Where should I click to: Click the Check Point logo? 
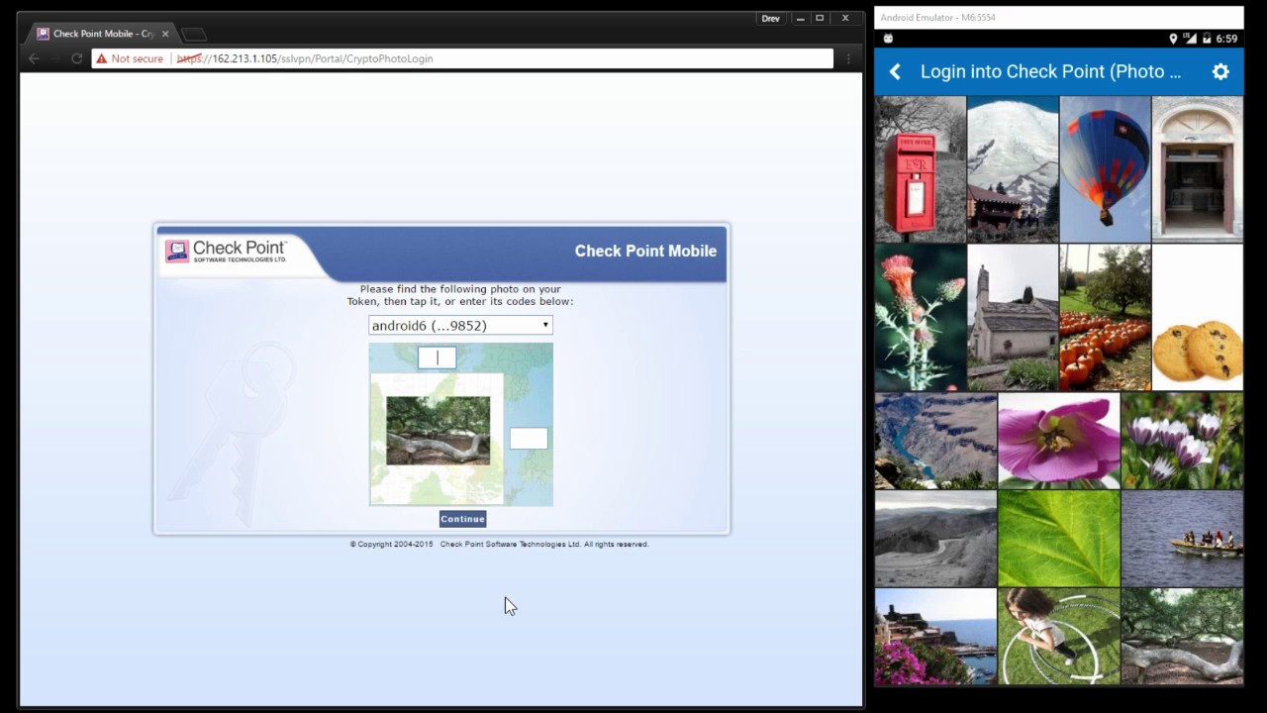pyautogui.click(x=227, y=251)
